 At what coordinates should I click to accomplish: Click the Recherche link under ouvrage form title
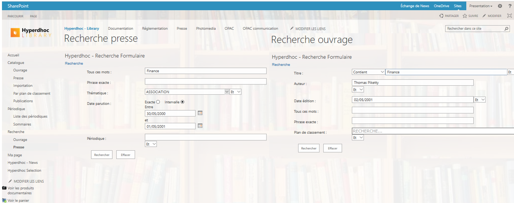click(281, 65)
